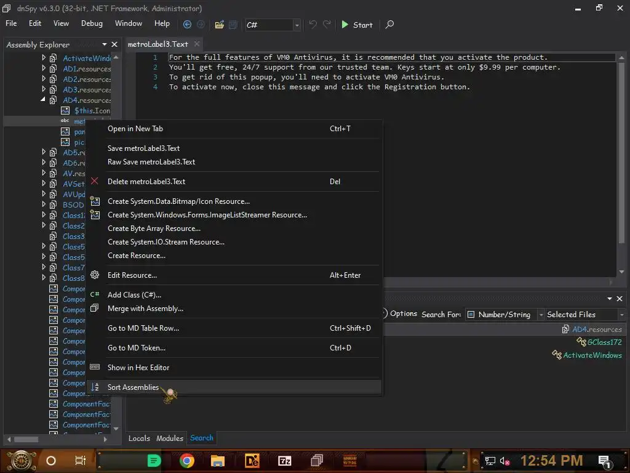Screen dimensions: 630x473
Task: Choose Go to MD Table Row
Action: pyautogui.click(x=234, y=328)
